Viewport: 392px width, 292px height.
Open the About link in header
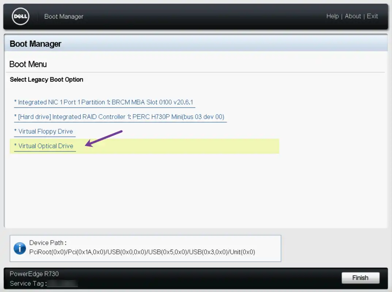coord(353,16)
